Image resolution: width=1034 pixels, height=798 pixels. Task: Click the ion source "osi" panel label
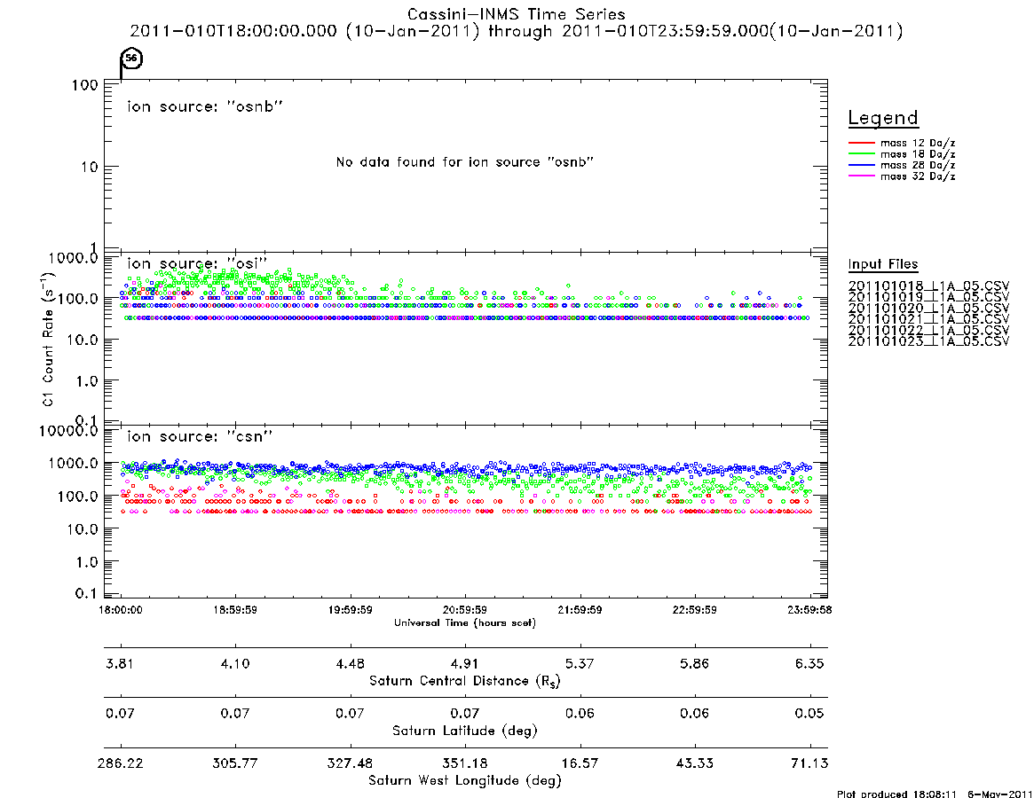click(198, 263)
